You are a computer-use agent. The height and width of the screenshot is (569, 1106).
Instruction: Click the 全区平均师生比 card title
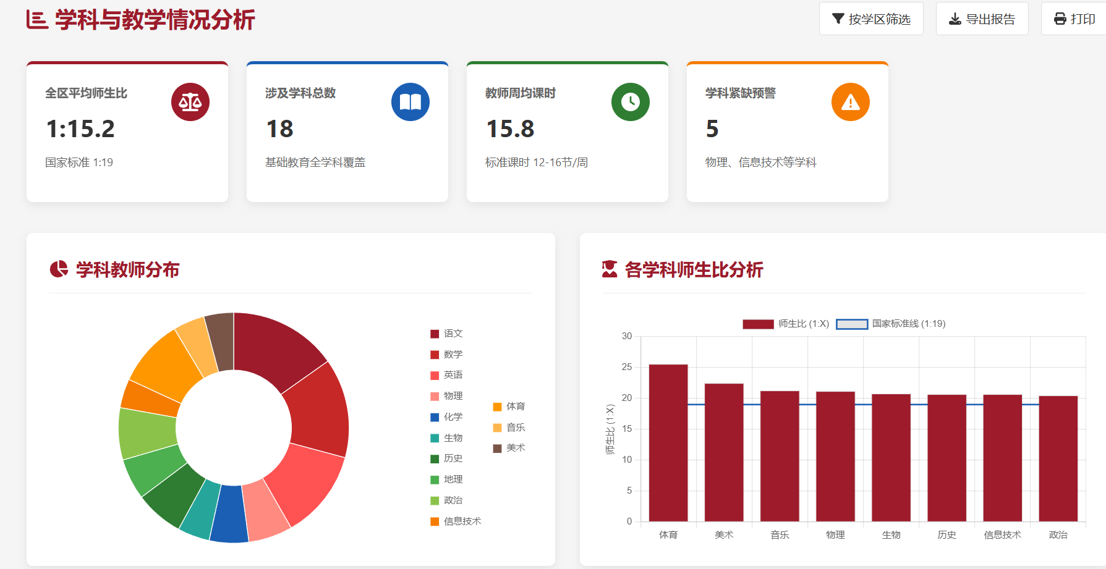tap(87, 93)
